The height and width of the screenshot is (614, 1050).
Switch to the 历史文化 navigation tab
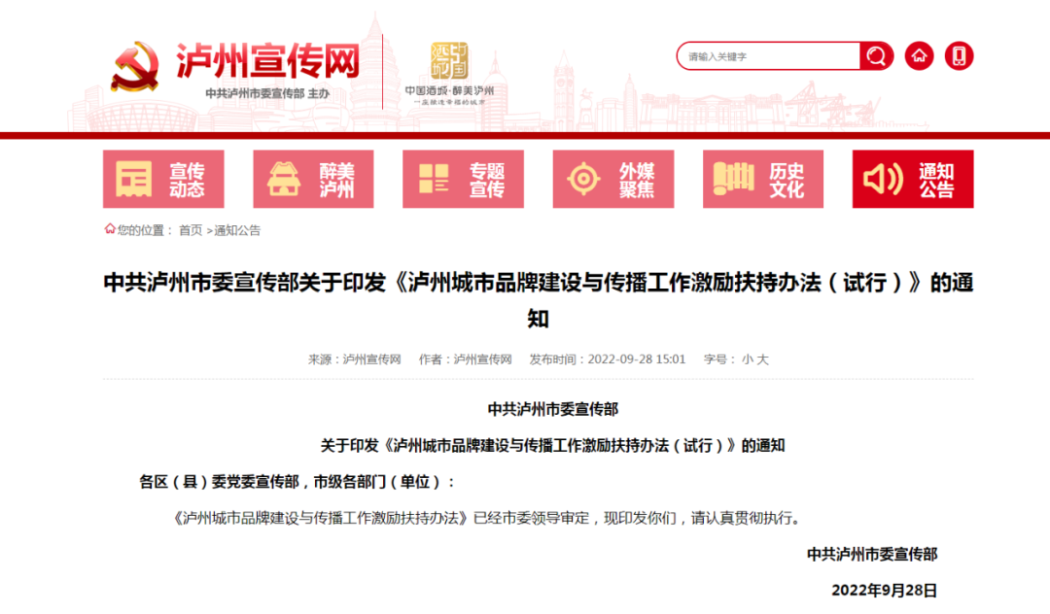[787, 180]
